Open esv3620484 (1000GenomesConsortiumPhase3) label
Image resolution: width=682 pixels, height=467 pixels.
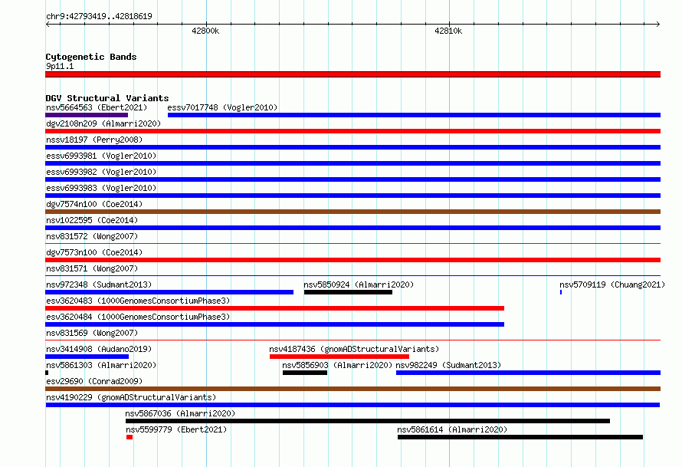pos(138,317)
